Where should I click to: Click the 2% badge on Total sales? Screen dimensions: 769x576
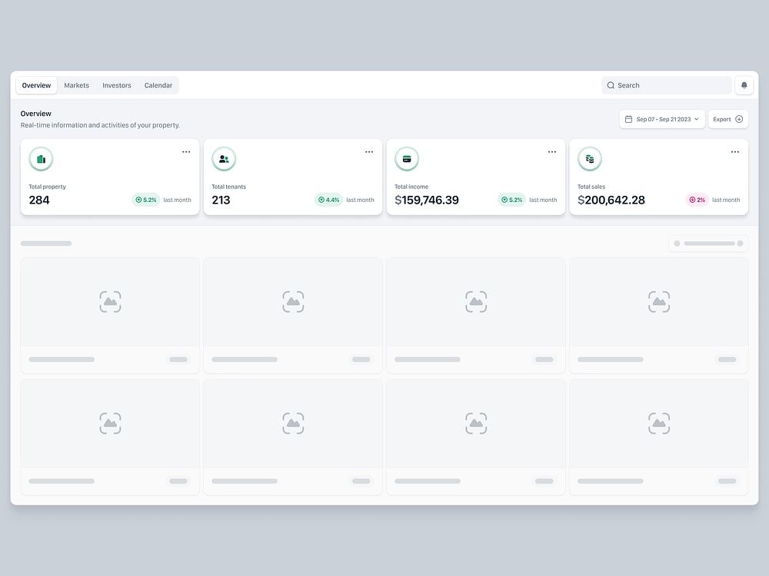[x=697, y=200]
